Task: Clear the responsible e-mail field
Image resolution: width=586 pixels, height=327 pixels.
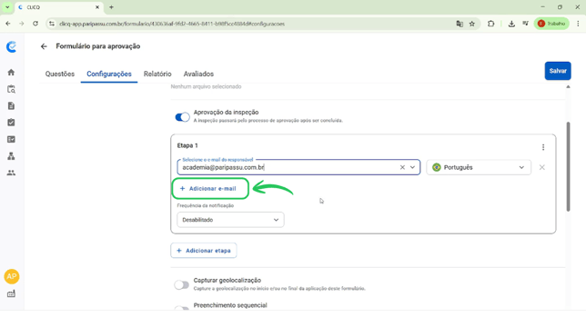Action: pyautogui.click(x=402, y=167)
